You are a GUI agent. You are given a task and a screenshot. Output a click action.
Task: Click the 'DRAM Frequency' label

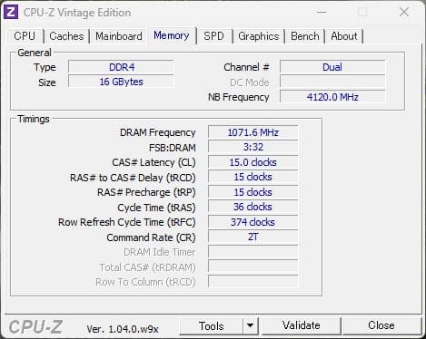point(158,132)
